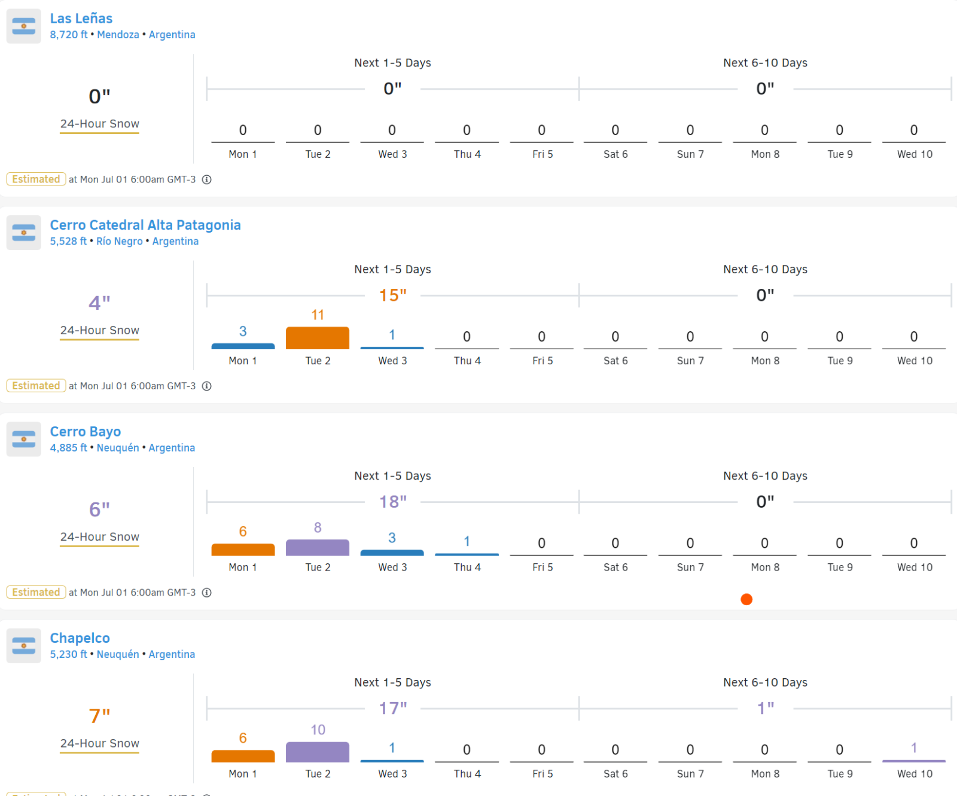Click info icon beside Las Leñas estimated time
The height and width of the screenshot is (796, 957).
[x=207, y=179]
